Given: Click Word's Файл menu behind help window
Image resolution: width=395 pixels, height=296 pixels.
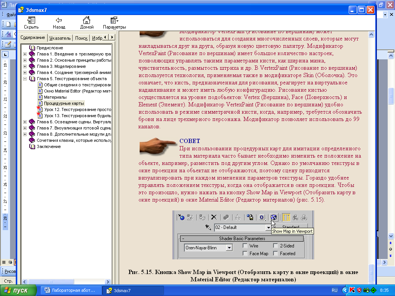Looking at the screenshot, I should point(11,15).
